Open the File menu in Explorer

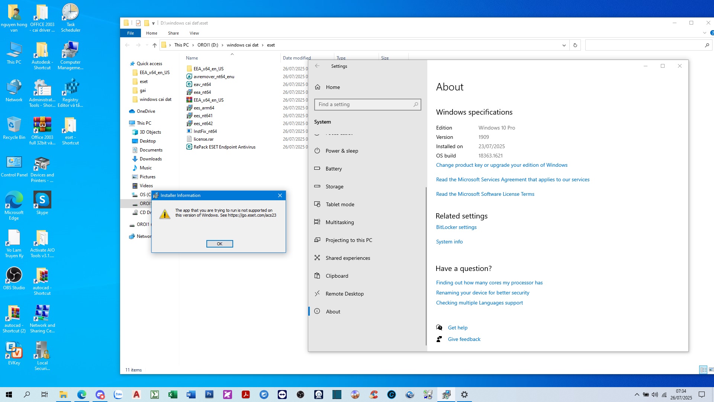click(130, 33)
